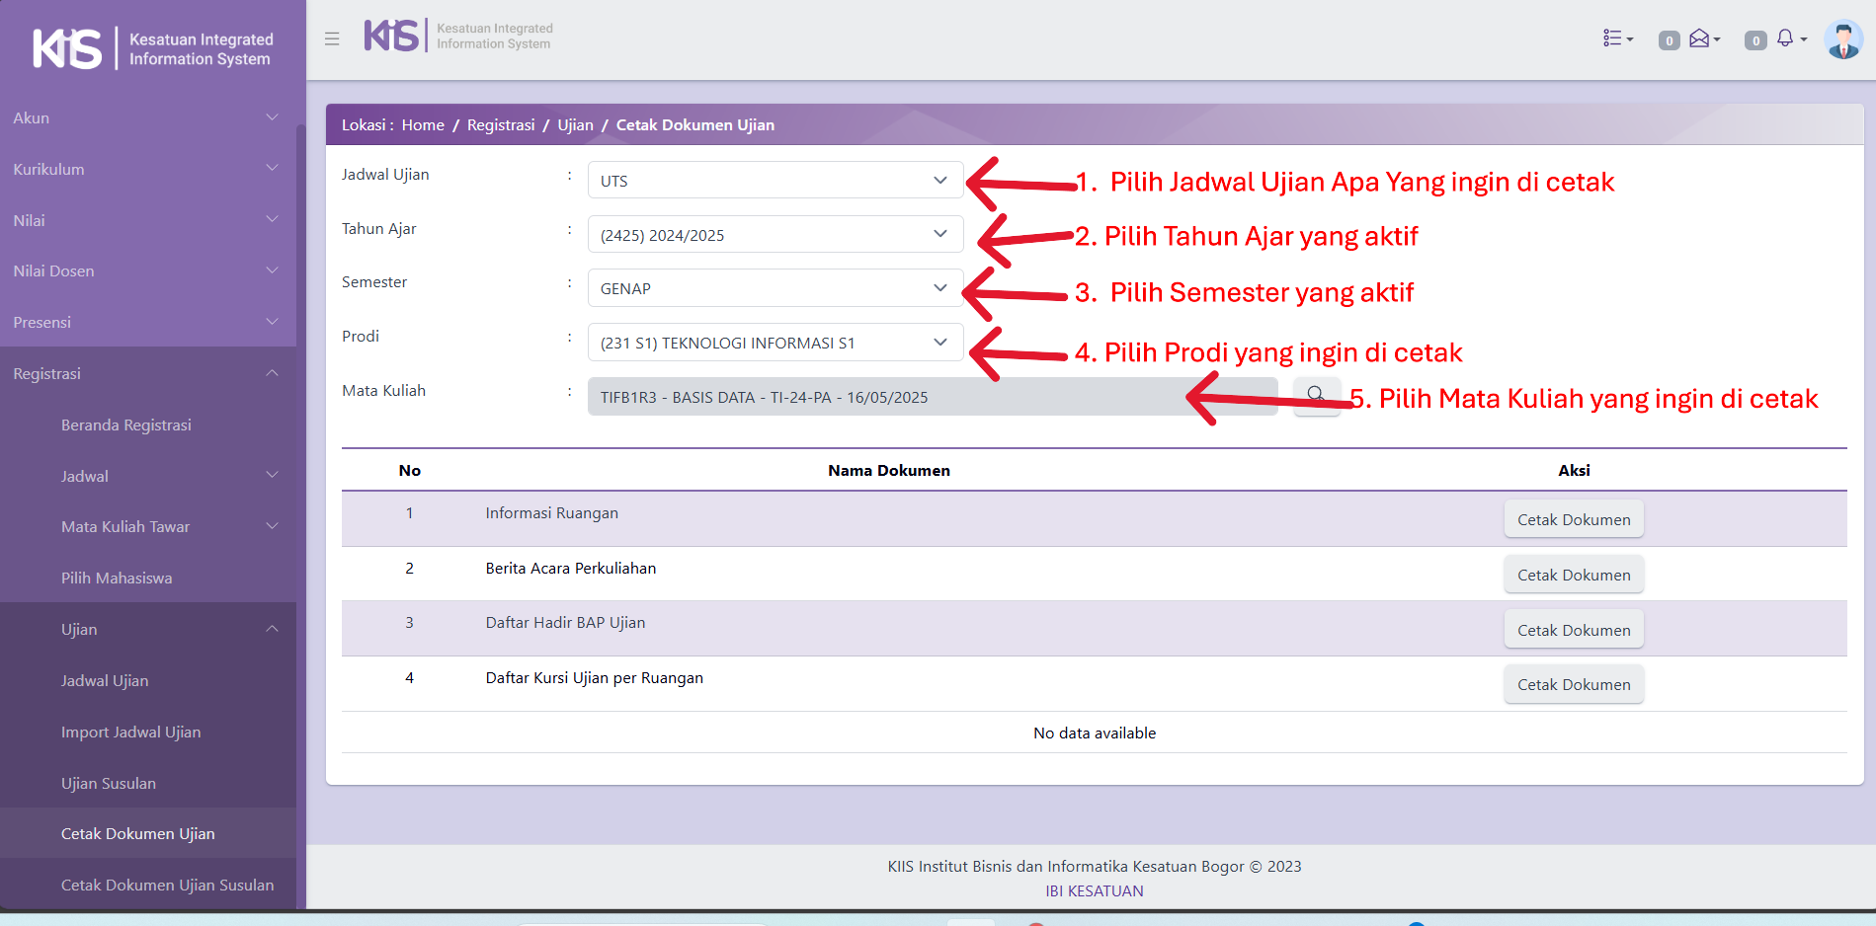Open the Tahun Ajar dropdown

775,235
